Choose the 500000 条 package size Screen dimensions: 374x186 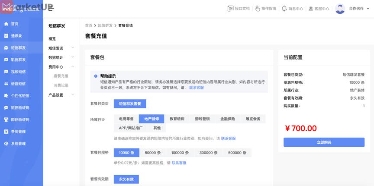point(237,153)
